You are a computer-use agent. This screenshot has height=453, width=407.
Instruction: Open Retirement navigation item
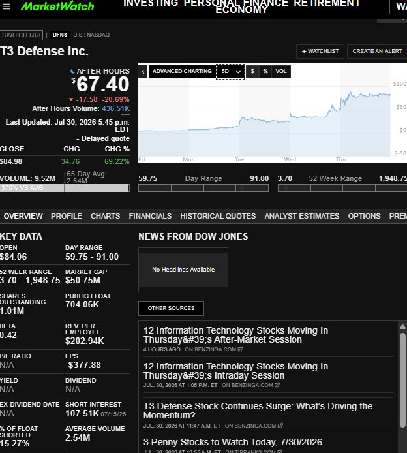[327, 3]
